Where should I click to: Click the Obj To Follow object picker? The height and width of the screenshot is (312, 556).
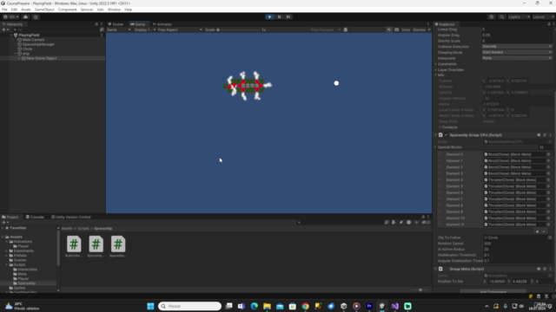[x=550, y=237]
